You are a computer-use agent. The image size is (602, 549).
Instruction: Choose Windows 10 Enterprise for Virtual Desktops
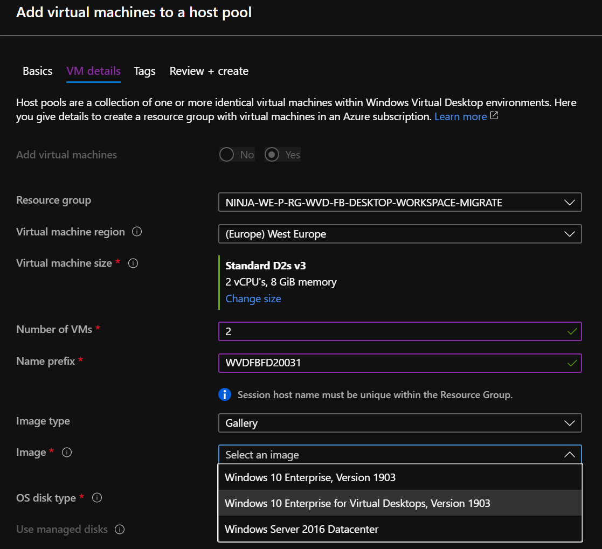click(400, 503)
